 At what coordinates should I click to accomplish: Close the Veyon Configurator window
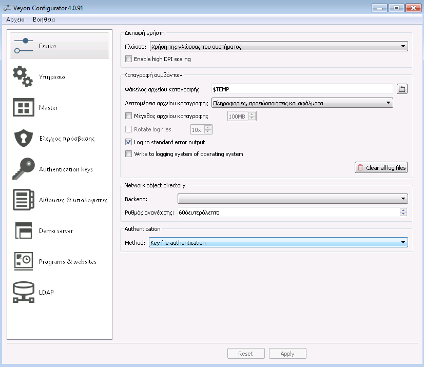[x=413, y=8]
